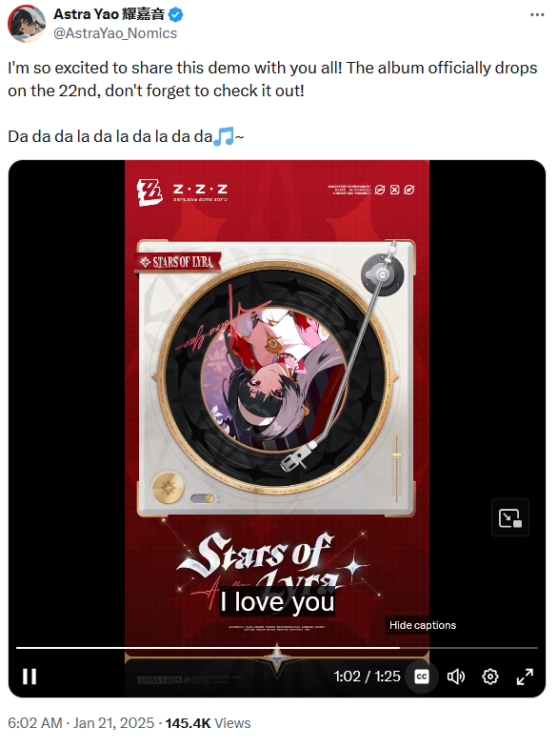
Task: Open video settings gear
Action: pos(490,676)
